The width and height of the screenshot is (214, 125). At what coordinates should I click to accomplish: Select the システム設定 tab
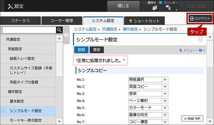[x=103, y=21]
